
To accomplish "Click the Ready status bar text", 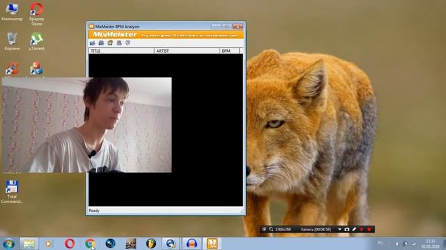I will (94, 210).
